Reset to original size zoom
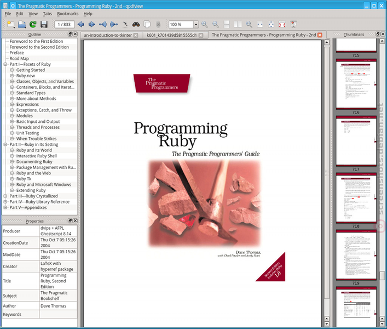 click(249, 24)
